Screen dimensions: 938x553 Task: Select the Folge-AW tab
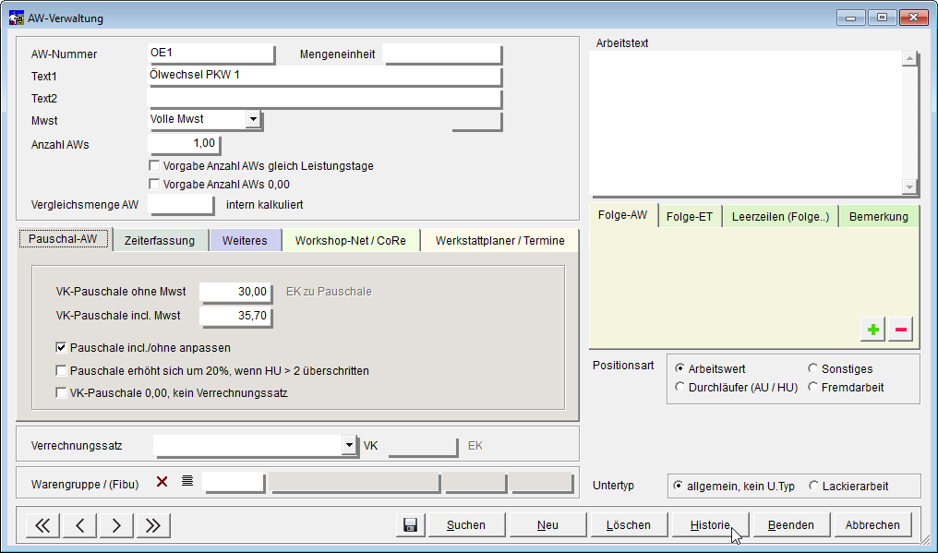pos(623,215)
